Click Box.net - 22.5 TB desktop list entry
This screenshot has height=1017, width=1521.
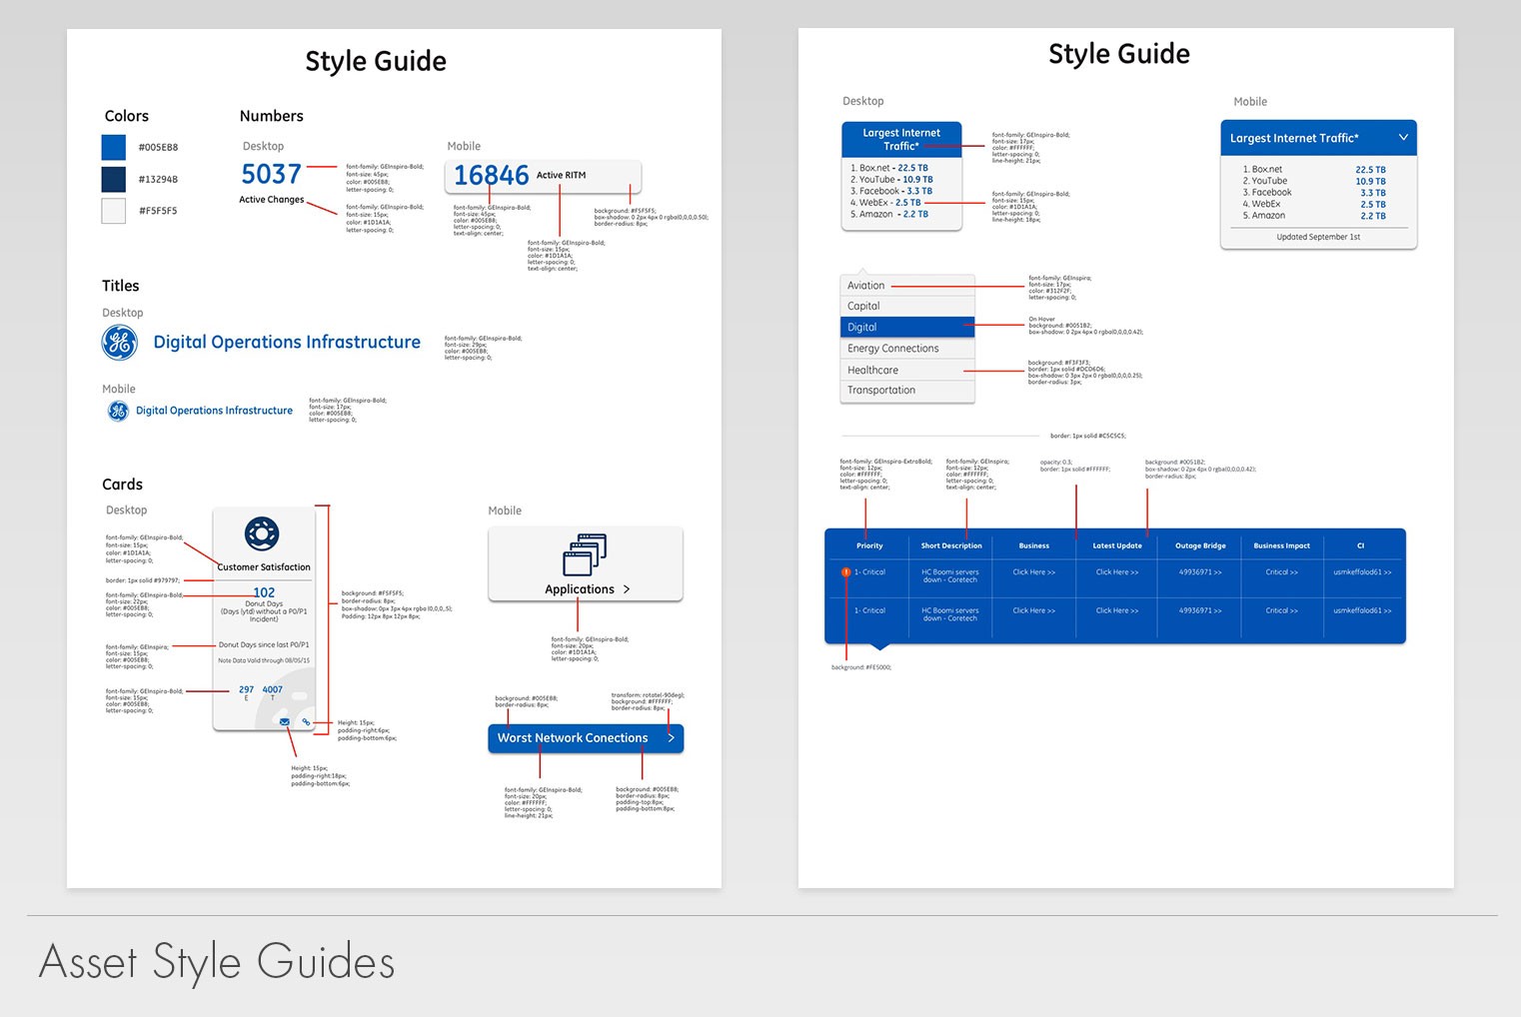click(x=889, y=168)
